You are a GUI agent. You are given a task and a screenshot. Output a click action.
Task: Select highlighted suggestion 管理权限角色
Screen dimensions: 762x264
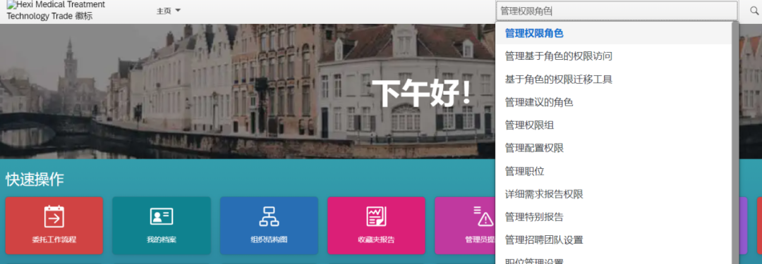click(x=613, y=34)
